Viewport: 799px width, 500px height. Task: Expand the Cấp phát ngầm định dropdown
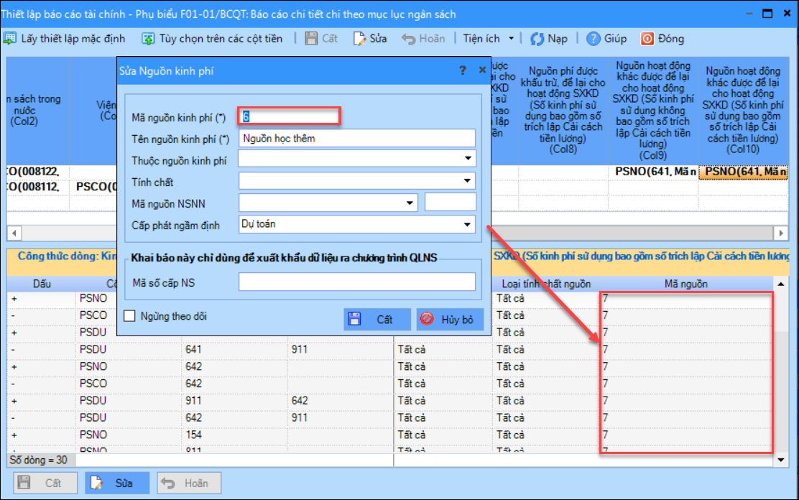(x=468, y=225)
